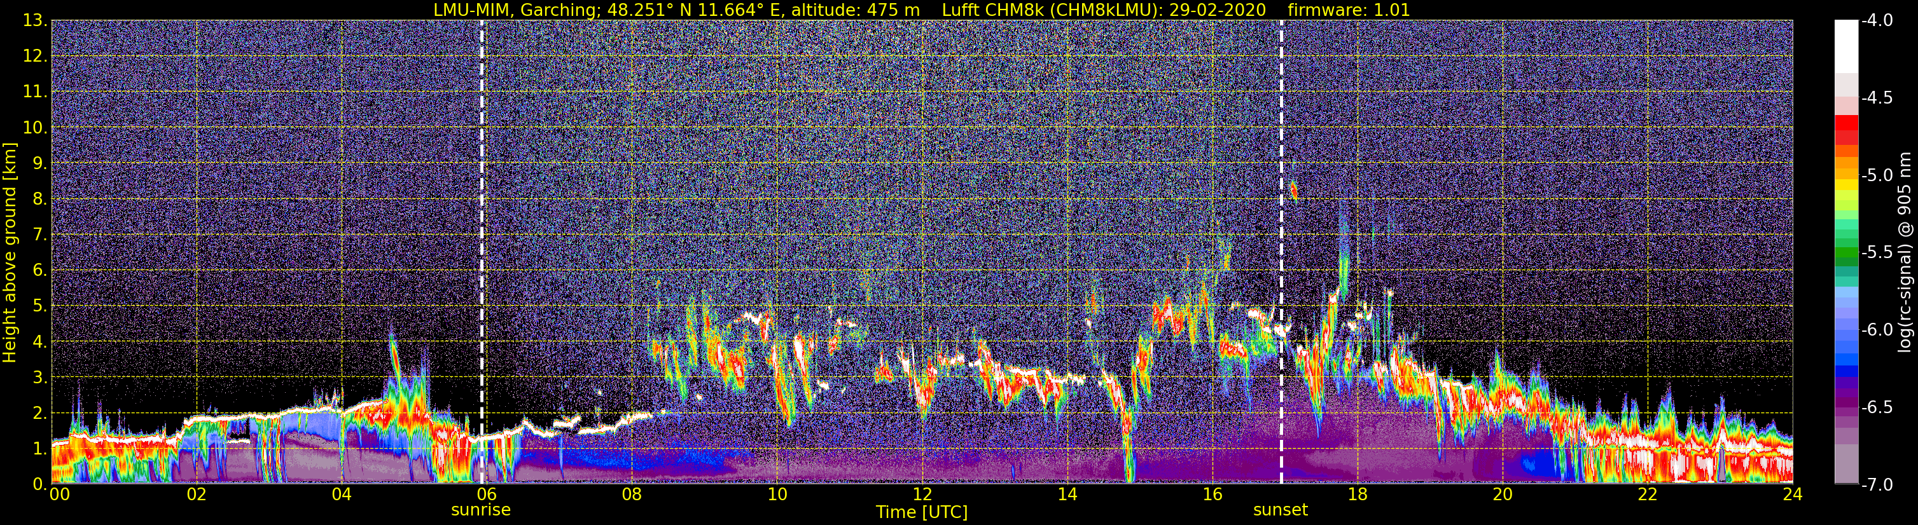The width and height of the screenshot is (1918, 525).
Task: Click the y-axis tick label '7.'
Action: point(39,235)
